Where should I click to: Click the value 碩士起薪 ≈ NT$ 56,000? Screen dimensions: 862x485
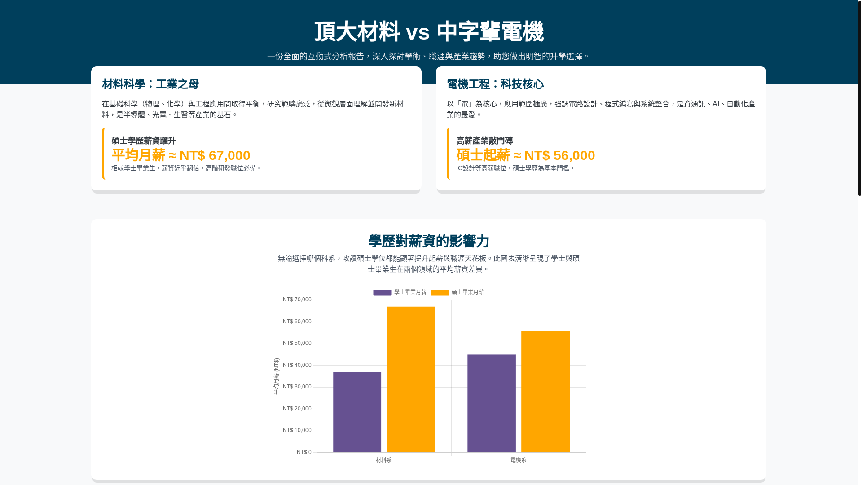click(526, 155)
